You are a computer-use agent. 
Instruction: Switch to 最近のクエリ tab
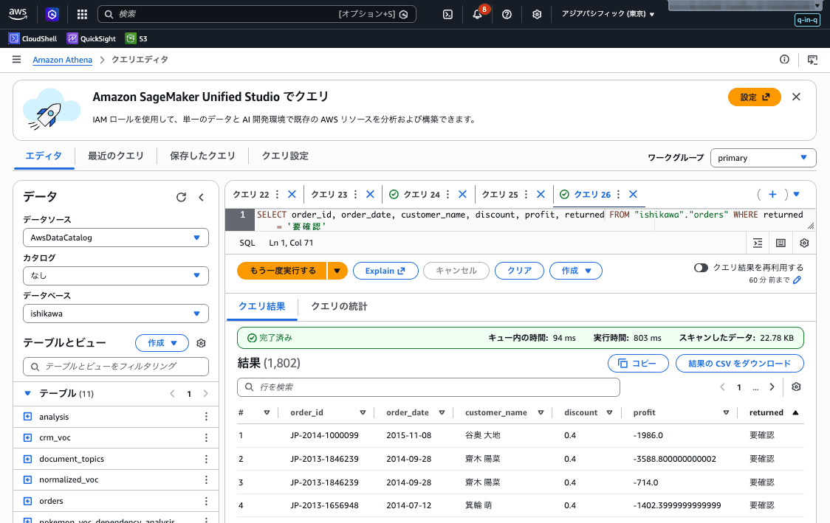coord(115,156)
